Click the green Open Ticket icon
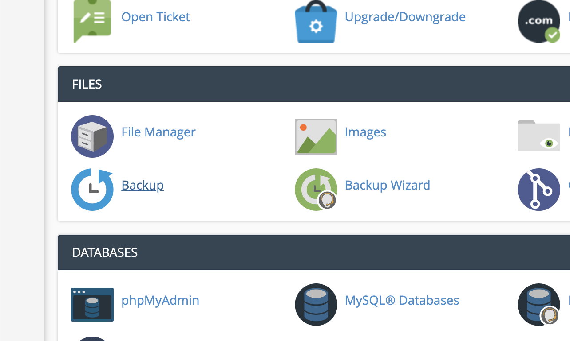Screen dimensions: 570x341 coord(92,20)
